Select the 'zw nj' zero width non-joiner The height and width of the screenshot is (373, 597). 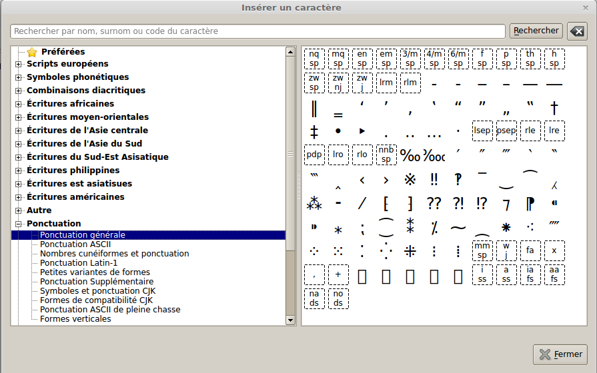point(338,83)
